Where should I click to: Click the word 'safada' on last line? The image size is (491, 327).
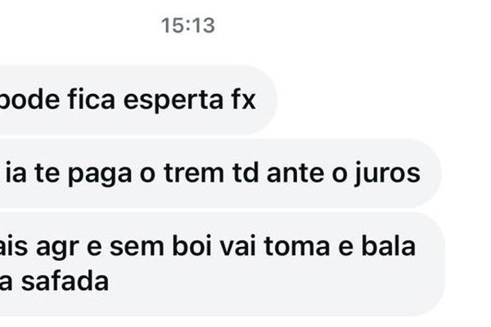point(65,281)
